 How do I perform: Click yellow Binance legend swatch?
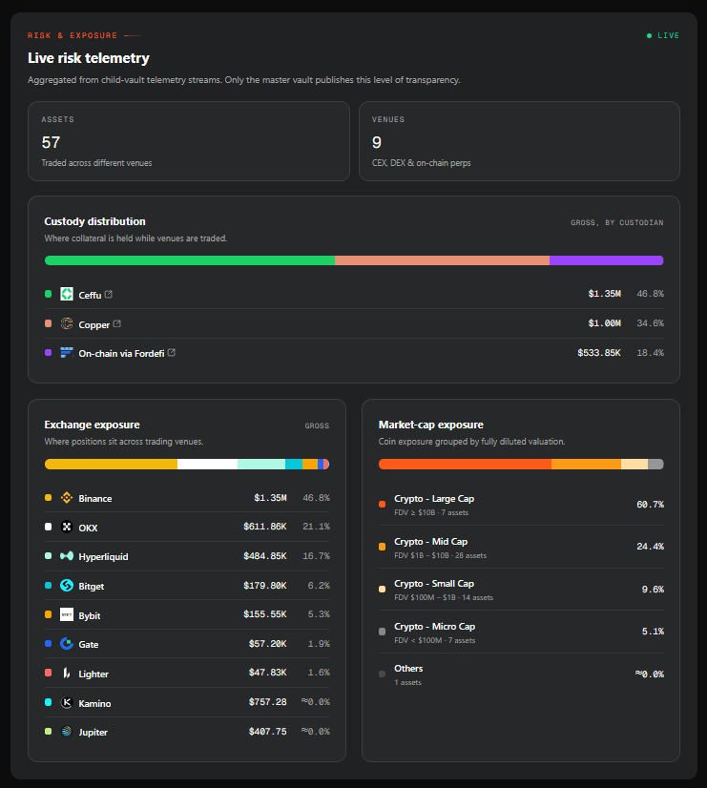pos(49,498)
